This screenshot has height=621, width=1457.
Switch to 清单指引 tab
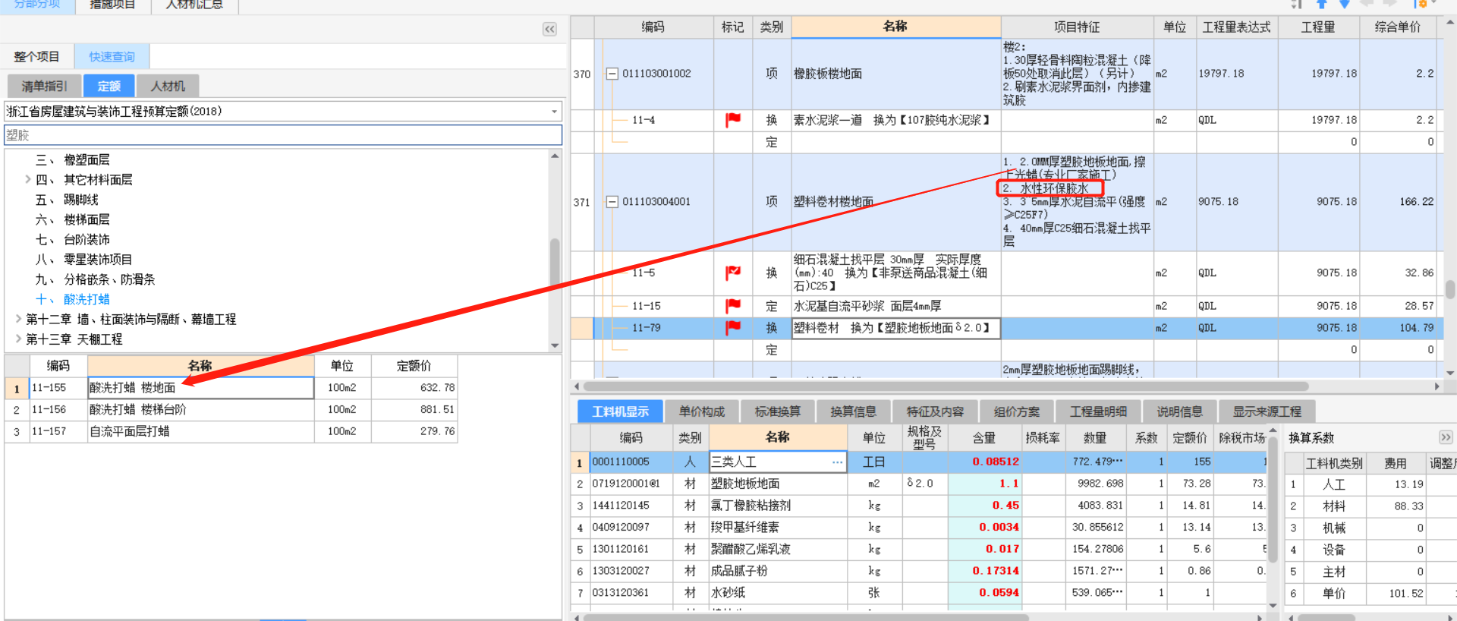point(44,86)
